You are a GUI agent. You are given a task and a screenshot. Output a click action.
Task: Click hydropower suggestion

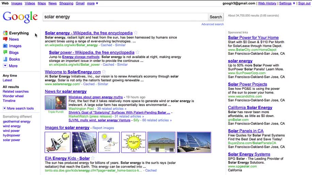(x=11, y=135)
